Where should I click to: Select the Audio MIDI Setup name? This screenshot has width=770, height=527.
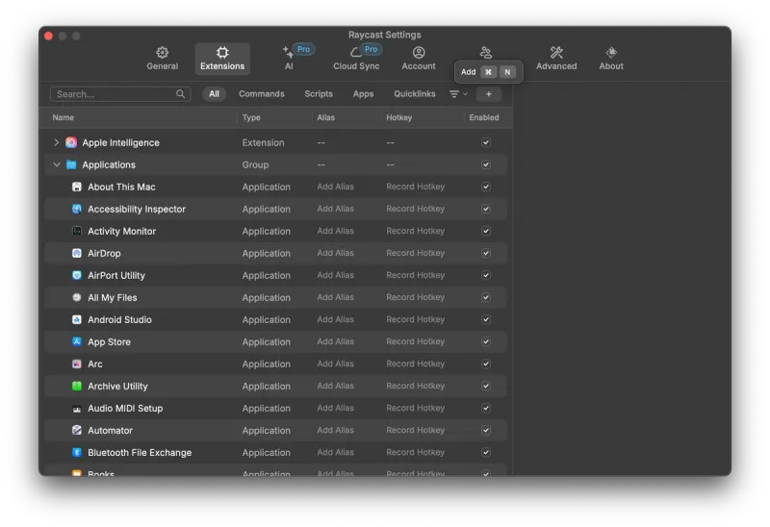[125, 409]
